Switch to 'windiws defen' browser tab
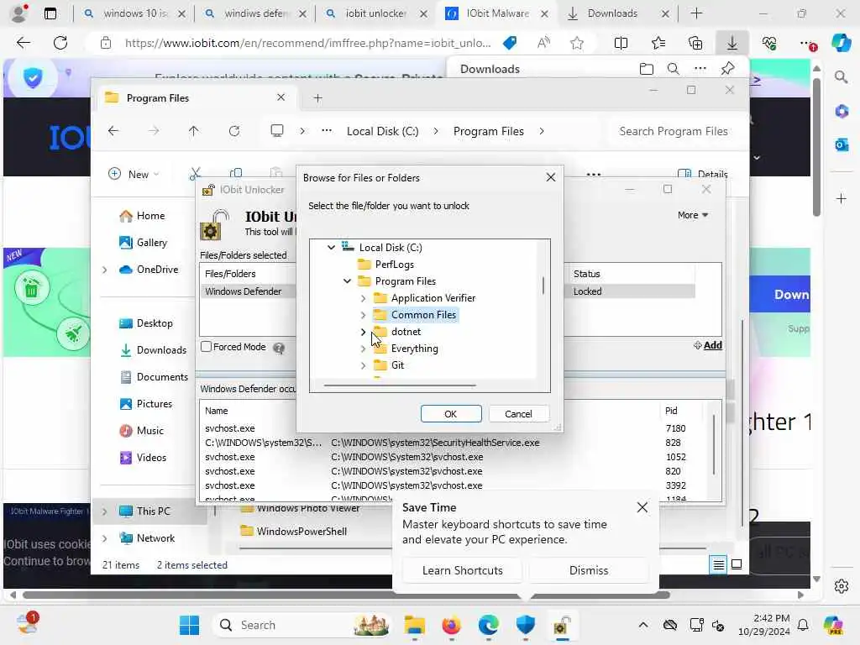Image resolution: width=860 pixels, height=645 pixels. coord(254,13)
